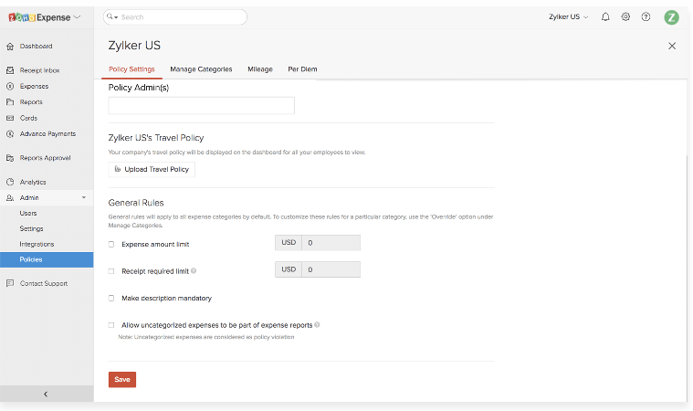Click the General Rules heading
The image size is (693, 411).
[x=136, y=203]
